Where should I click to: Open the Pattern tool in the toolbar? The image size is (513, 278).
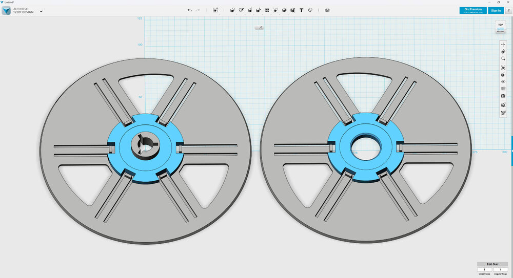[x=267, y=10]
